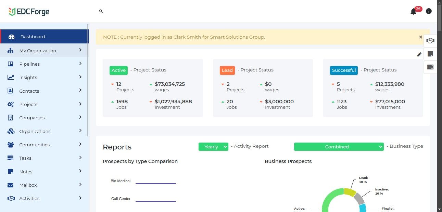Click the info circle icon
This screenshot has width=442, height=212.
[x=429, y=11]
